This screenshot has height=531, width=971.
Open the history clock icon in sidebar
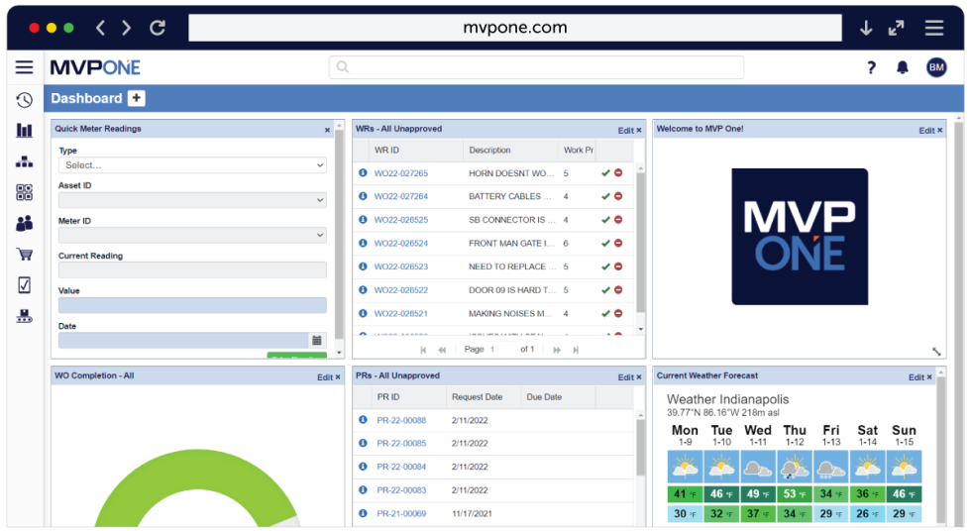[25, 100]
